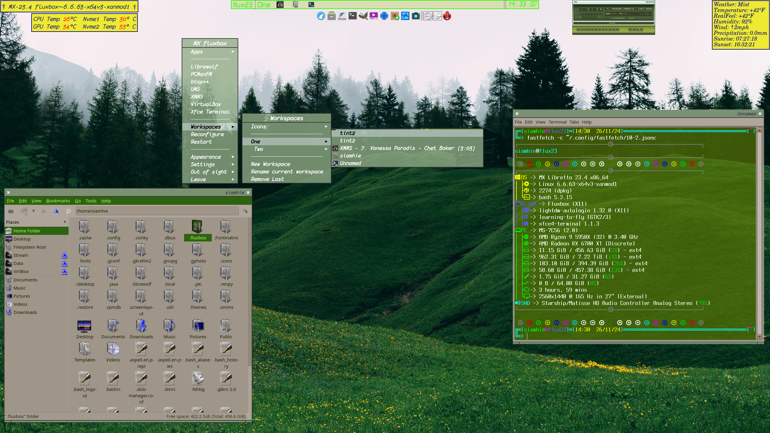Open history dropdown arrow next to back button
Screen dimensions: 770x433
(33, 211)
